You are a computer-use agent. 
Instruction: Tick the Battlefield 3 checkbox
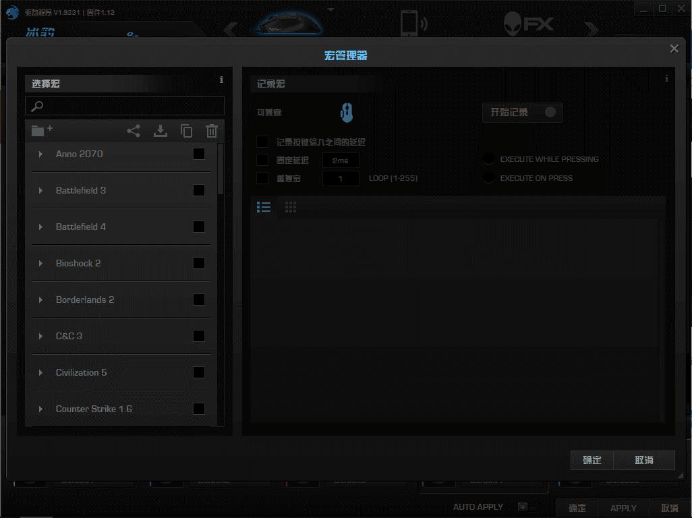coord(199,190)
